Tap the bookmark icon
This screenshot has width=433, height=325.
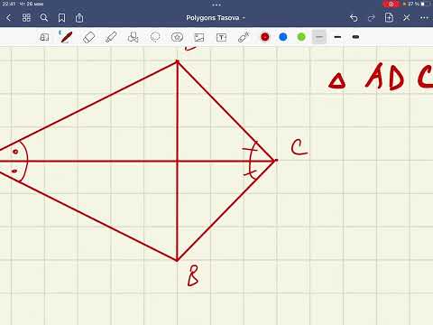click(x=61, y=18)
